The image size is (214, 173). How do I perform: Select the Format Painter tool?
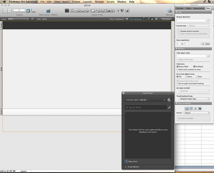(x=127, y=11)
